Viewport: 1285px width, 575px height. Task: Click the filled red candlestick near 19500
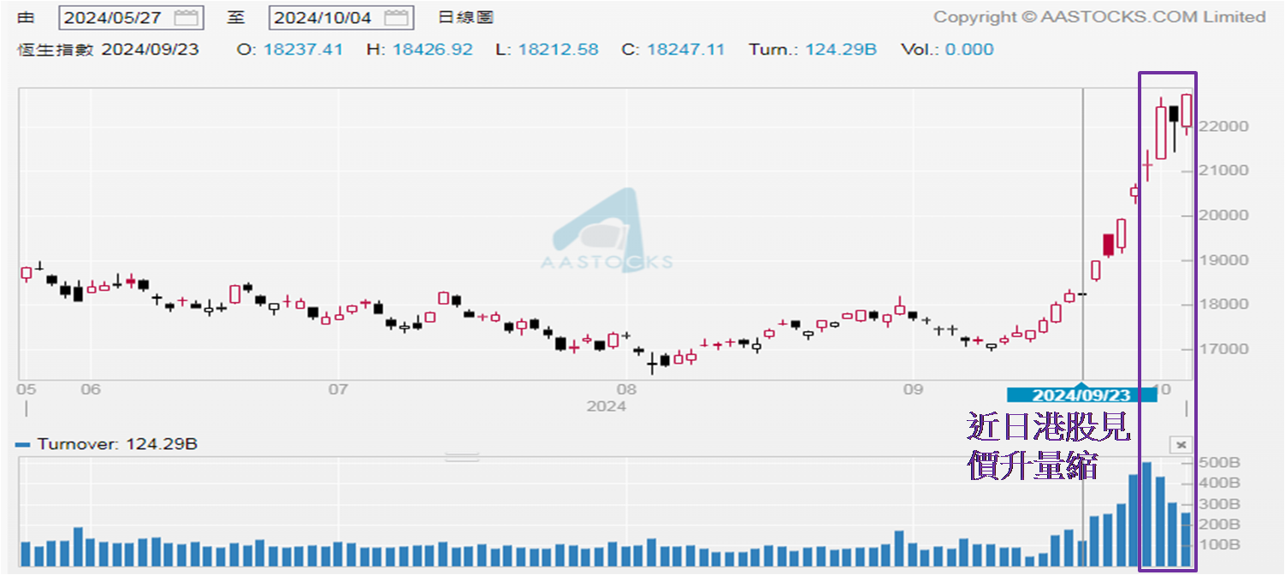(1109, 245)
